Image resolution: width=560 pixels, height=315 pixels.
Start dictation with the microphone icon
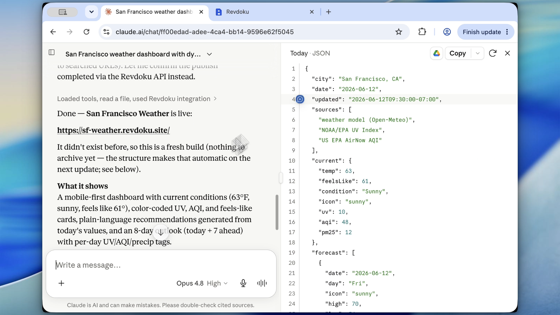(243, 283)
